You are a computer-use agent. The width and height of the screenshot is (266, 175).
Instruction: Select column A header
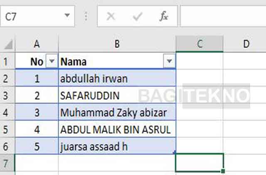37,44
